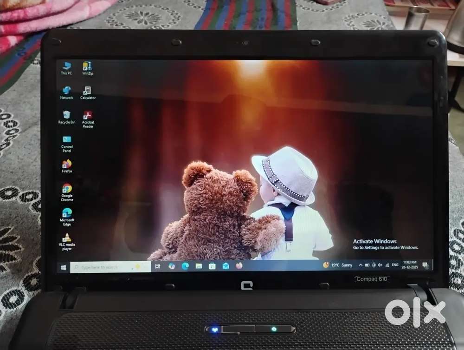Open Microsoft Edge from the taskbar
This screenshot has width=464, height=350.
pyautogui.click(x=185, y=266)
